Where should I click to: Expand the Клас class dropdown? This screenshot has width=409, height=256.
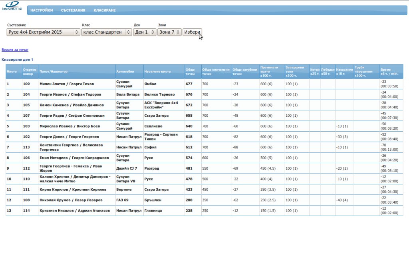point(106,32)
